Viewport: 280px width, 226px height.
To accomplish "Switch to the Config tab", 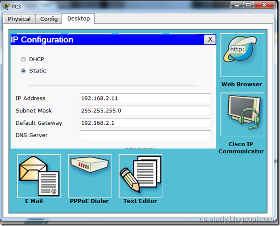I will point(49,19).
